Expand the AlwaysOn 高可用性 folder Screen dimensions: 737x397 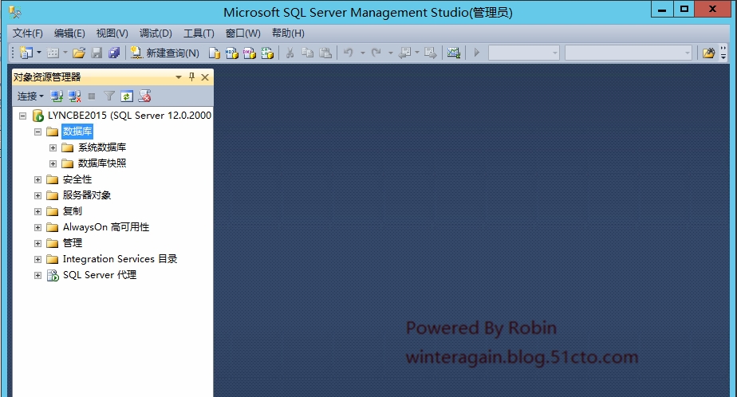point(37,227)
